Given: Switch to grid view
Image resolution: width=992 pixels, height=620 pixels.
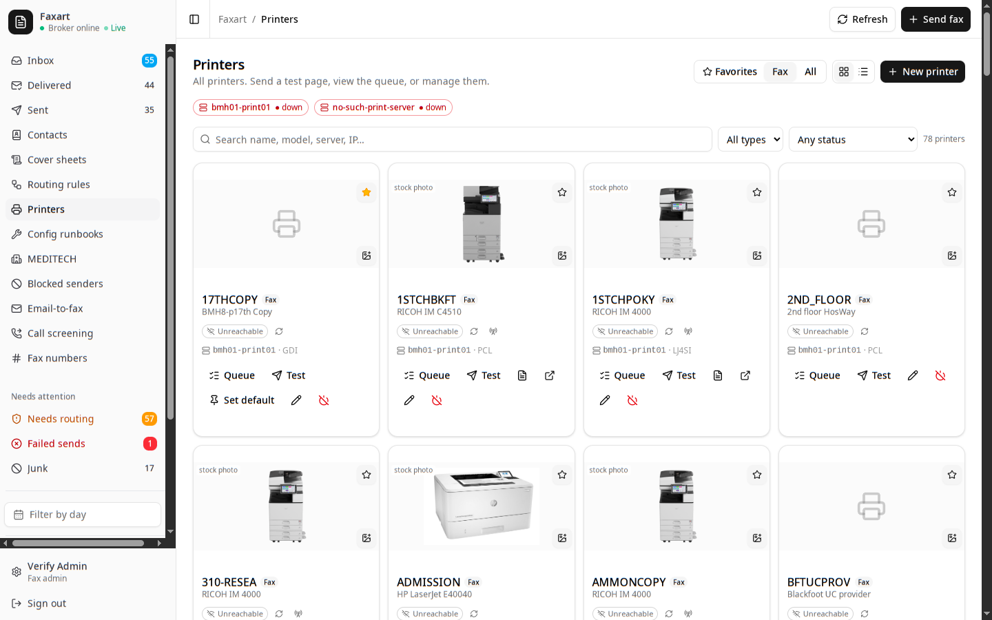Looking at the screenshot, I should pyautogui.click(x=844, y=72).
